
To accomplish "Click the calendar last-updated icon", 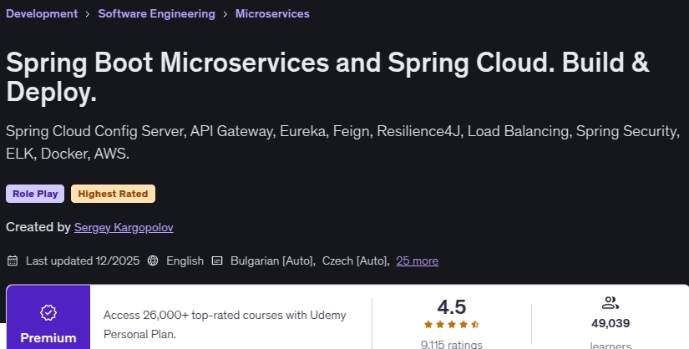I will [13, 260].
